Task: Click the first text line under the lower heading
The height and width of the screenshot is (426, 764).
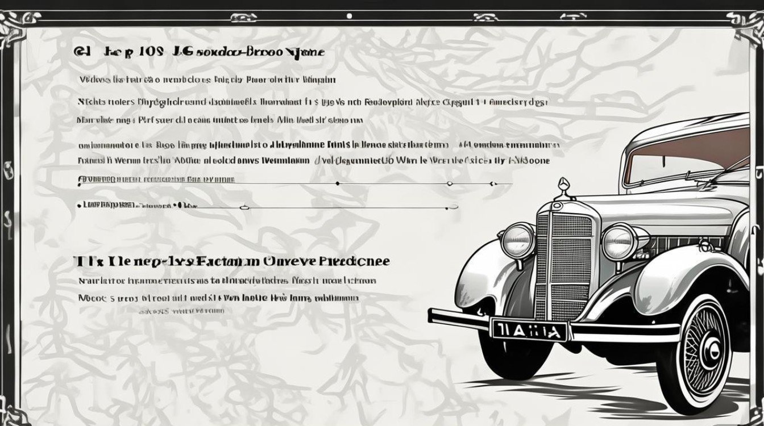Action: (226, 281)
